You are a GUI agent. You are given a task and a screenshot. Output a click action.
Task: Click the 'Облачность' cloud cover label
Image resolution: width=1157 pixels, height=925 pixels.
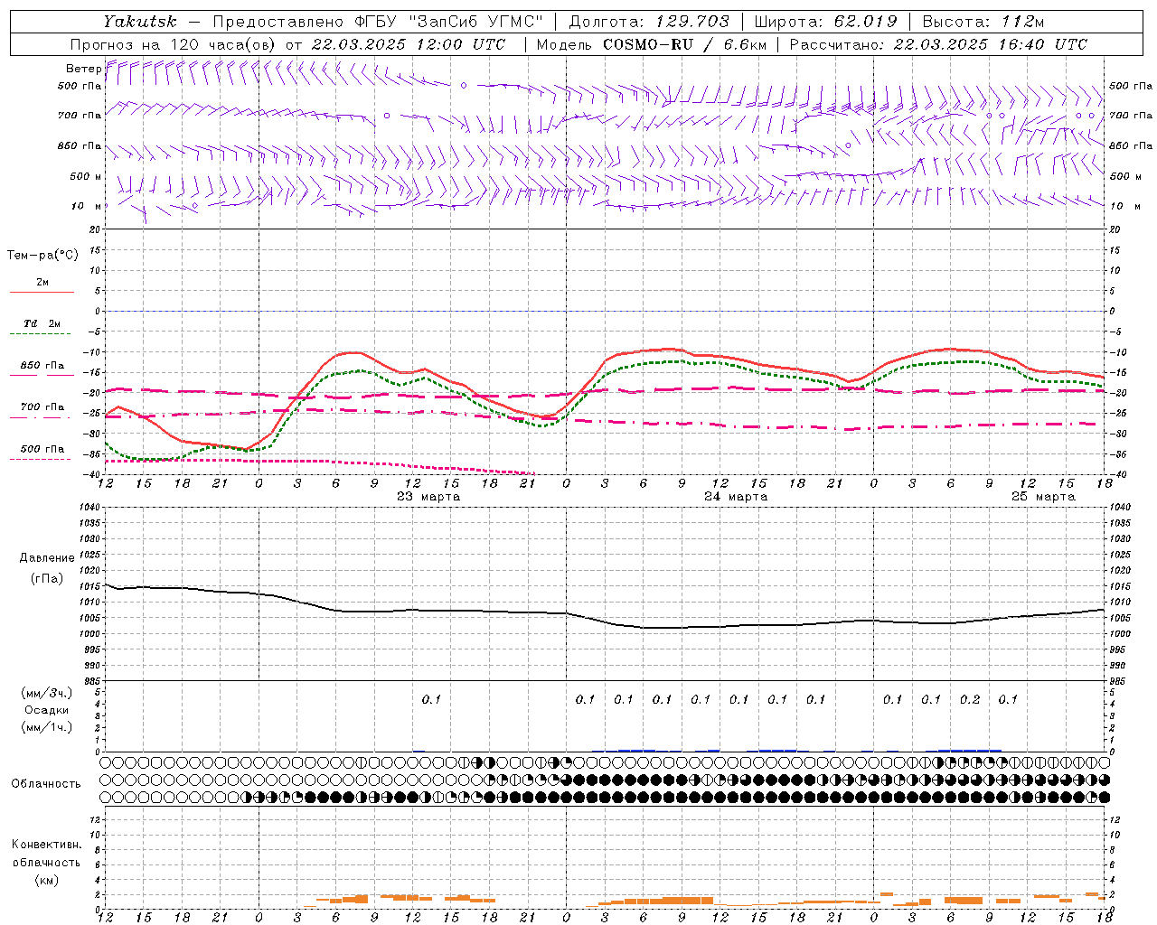click(46, 783)
